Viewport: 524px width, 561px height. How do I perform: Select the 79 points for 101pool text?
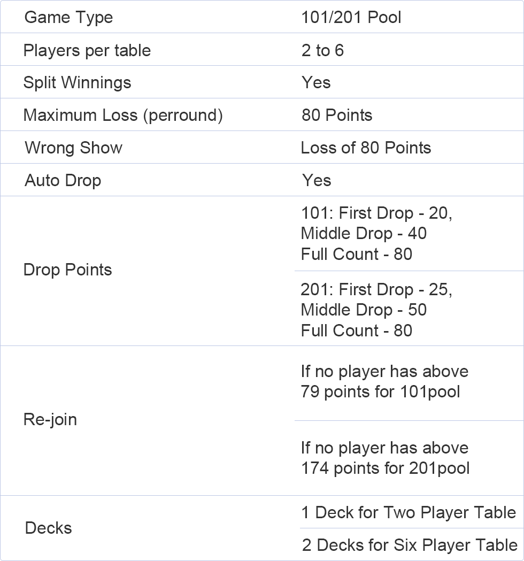[380, 392]
